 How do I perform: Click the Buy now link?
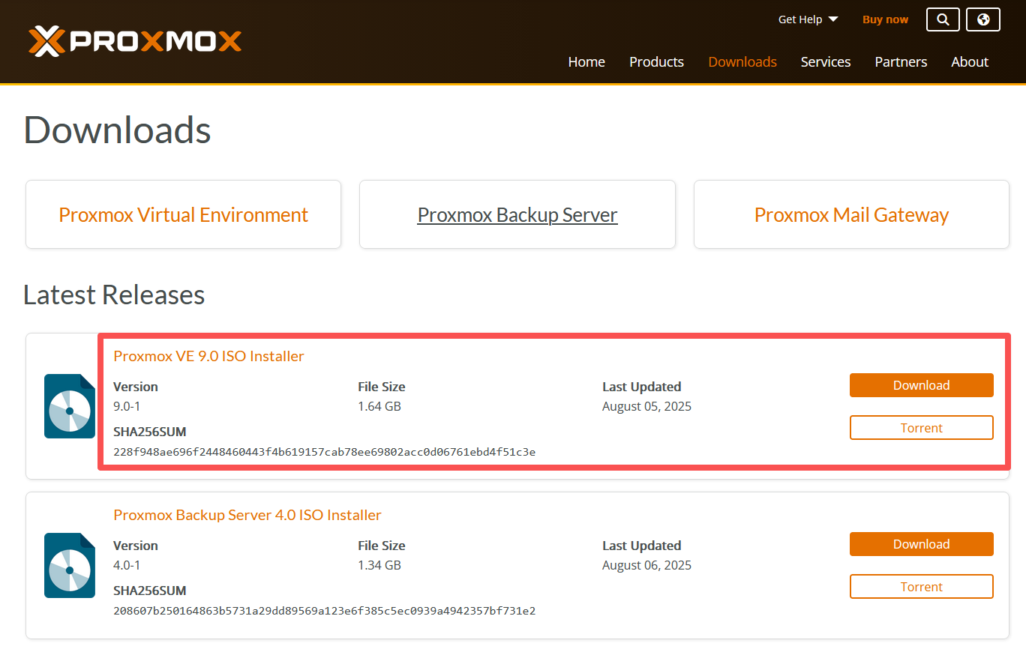885,19
